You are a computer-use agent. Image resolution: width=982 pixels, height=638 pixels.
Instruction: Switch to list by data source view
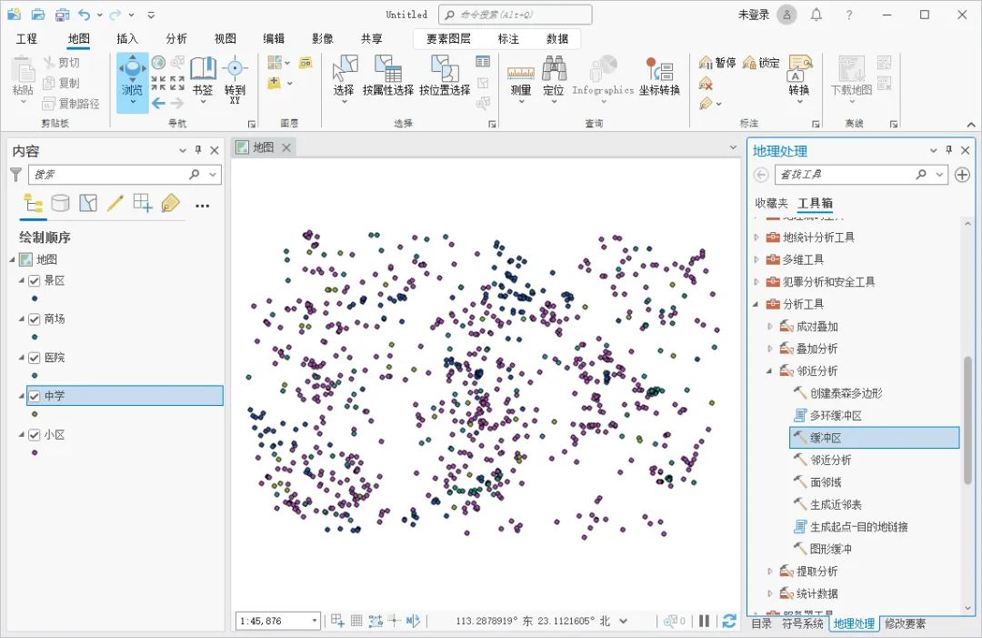[60, 203]
